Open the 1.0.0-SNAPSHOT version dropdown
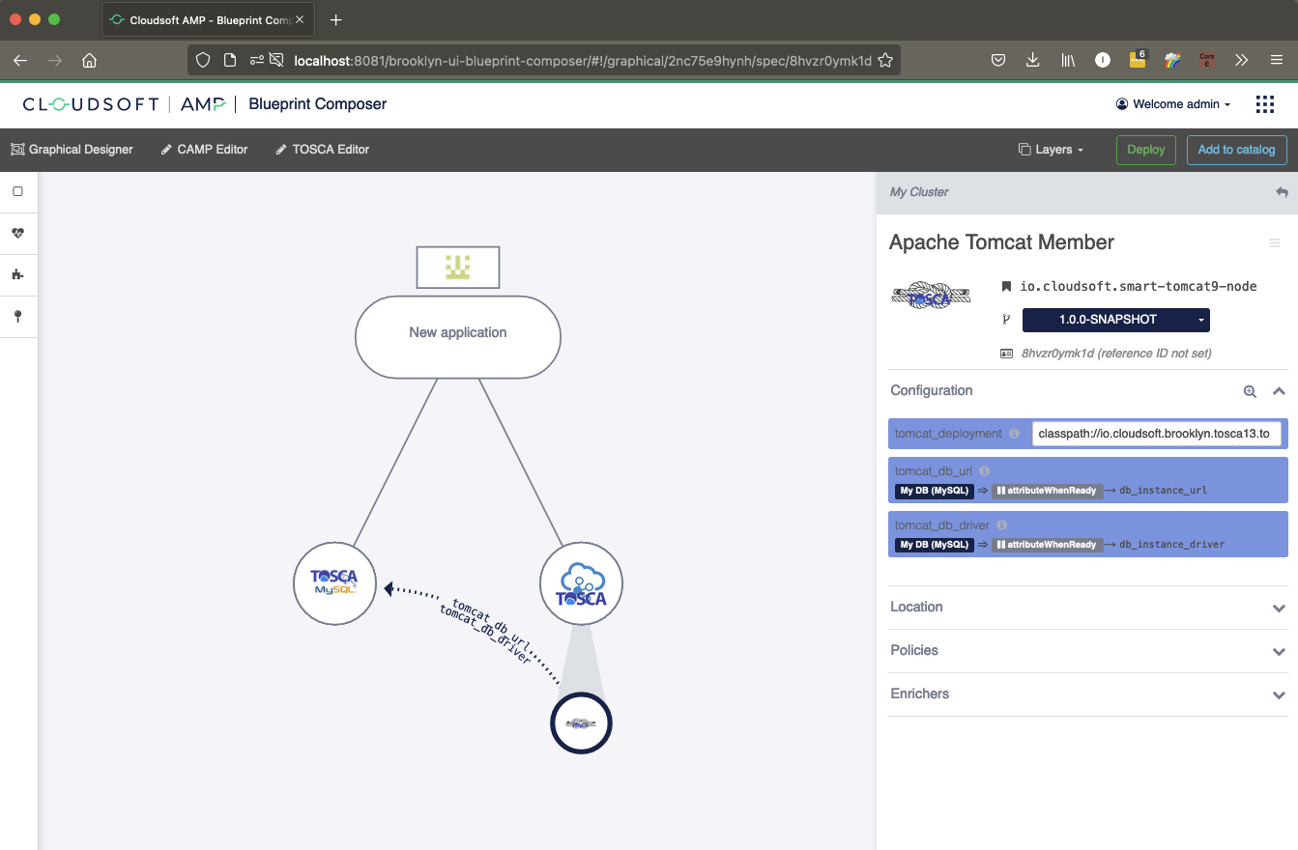Viewport: 1298px width, 850px height. pyautogui.click(x=1116, y=320)
